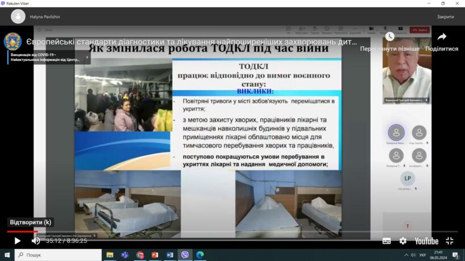The height and width of the screenshot is (261, 465).
Task: Click the Windows search box Пошук
Action: click(x=57, y=255)
